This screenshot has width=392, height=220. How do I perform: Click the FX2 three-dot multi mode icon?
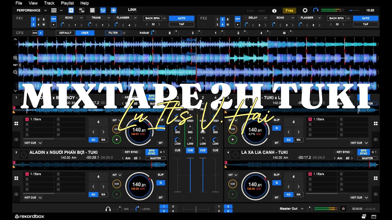[x=237, y=19]
